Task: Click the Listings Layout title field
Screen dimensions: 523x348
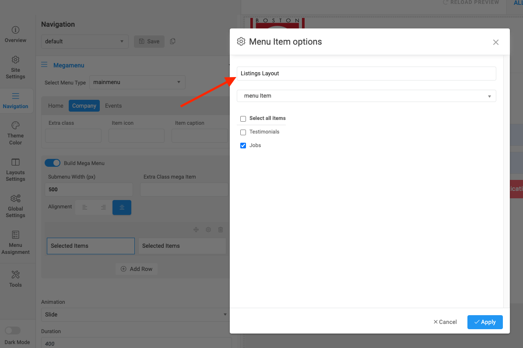Action: (366, 74)
